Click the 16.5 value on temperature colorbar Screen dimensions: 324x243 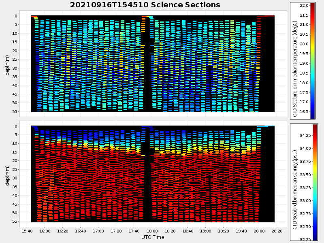point(304,112)
